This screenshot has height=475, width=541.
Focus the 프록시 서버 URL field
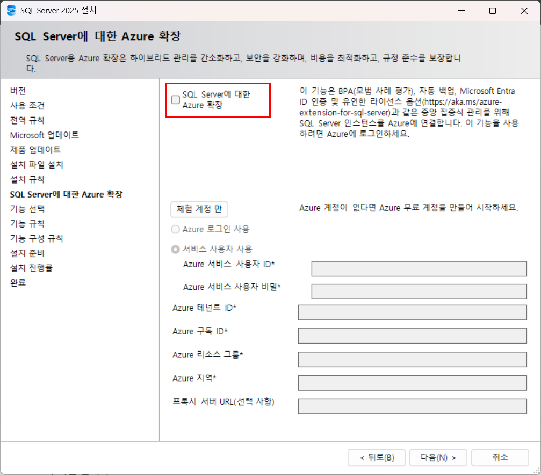(x=412, y=406)
